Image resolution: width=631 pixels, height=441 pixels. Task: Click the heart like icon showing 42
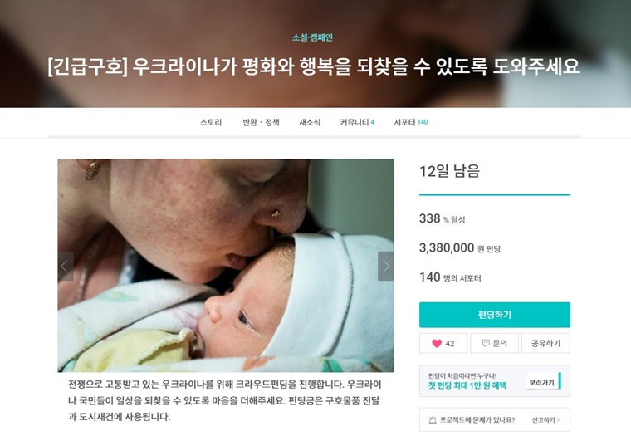point(437,343)
